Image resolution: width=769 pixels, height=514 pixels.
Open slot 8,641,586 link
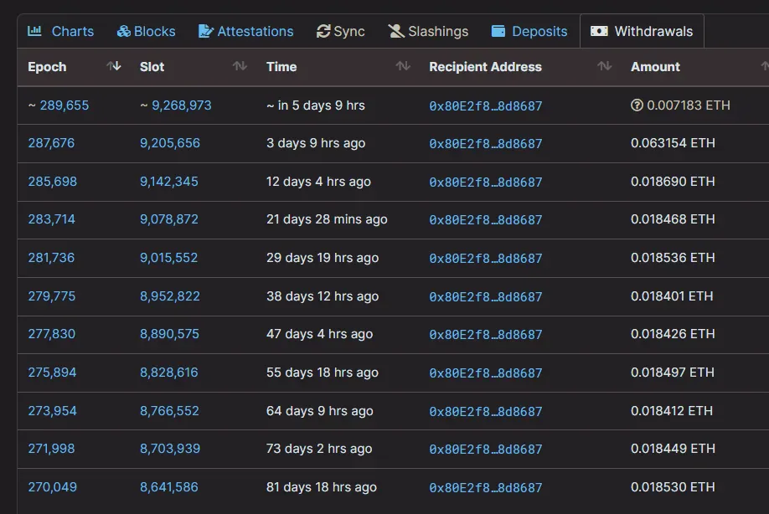168,487
